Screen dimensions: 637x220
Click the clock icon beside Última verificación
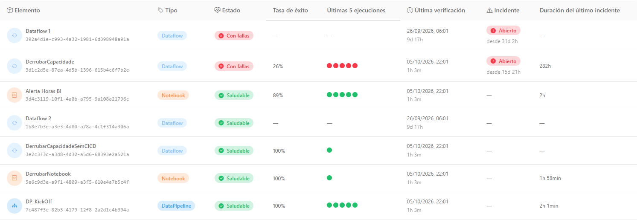(410, 10)
